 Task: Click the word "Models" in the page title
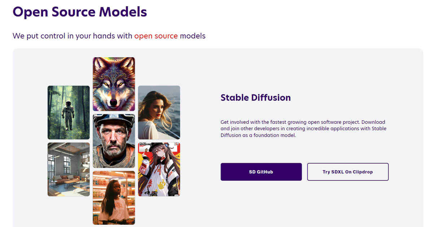pos(123,12)
